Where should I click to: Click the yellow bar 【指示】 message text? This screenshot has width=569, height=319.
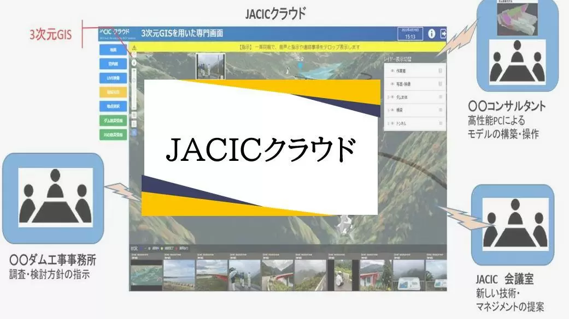click(300, 47)
